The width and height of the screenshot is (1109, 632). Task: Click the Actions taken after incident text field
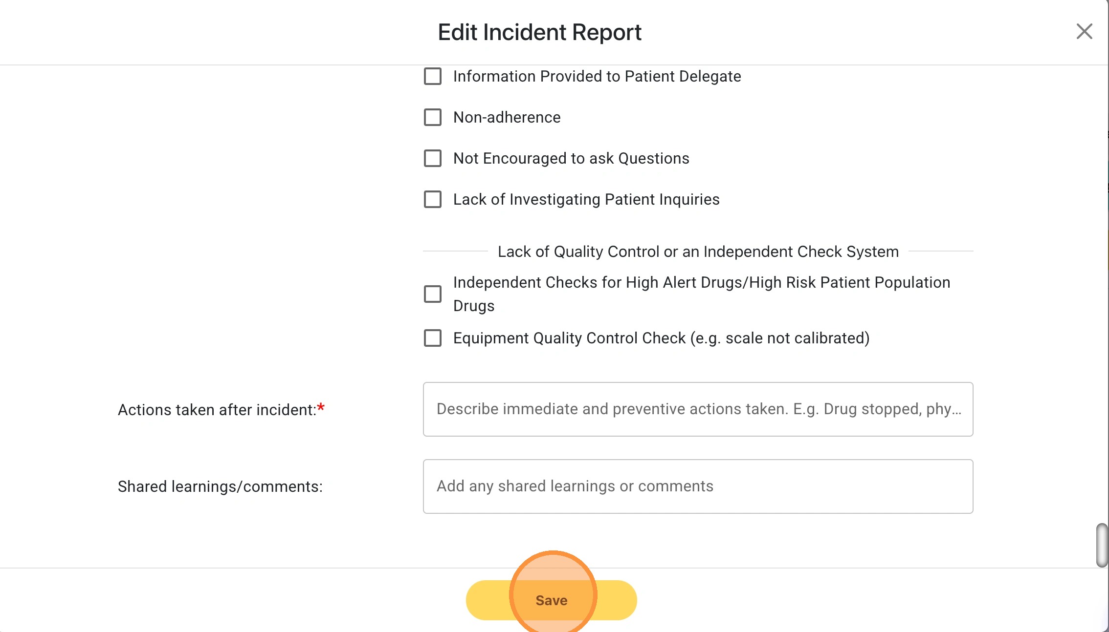point(698,409)
